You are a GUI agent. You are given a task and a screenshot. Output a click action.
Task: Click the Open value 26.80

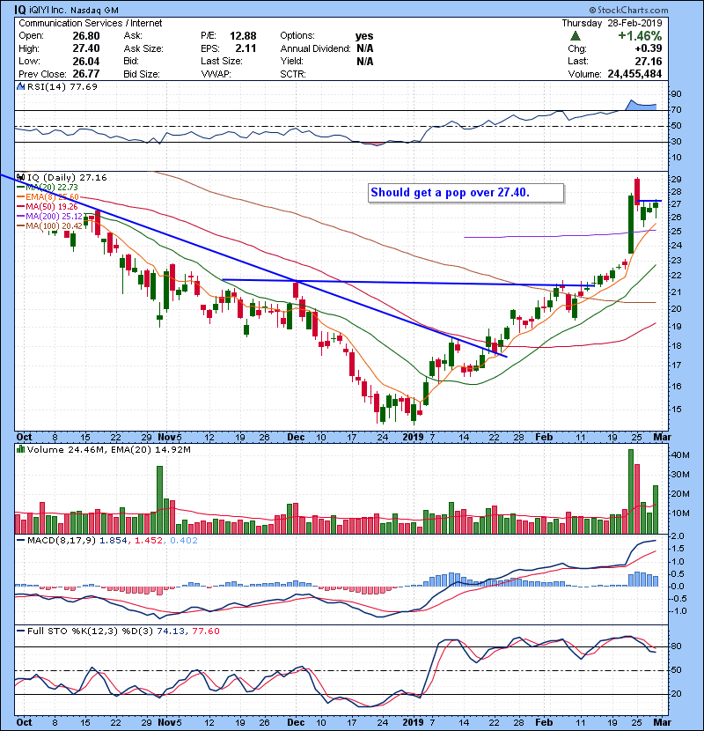point(86,36)
